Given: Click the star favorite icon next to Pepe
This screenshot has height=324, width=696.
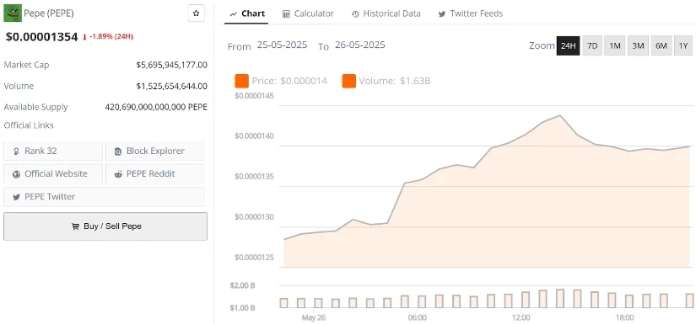Looking at the screenshot, I should [197, 13].
